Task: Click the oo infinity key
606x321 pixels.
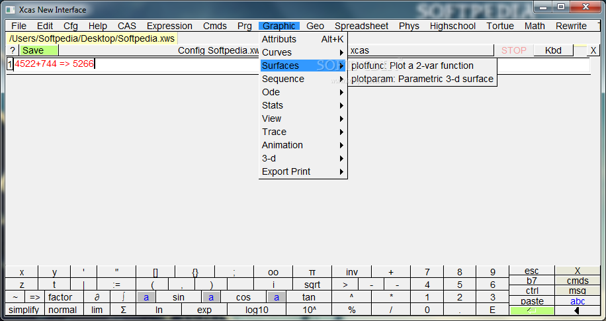Action: tap(273, 272)
